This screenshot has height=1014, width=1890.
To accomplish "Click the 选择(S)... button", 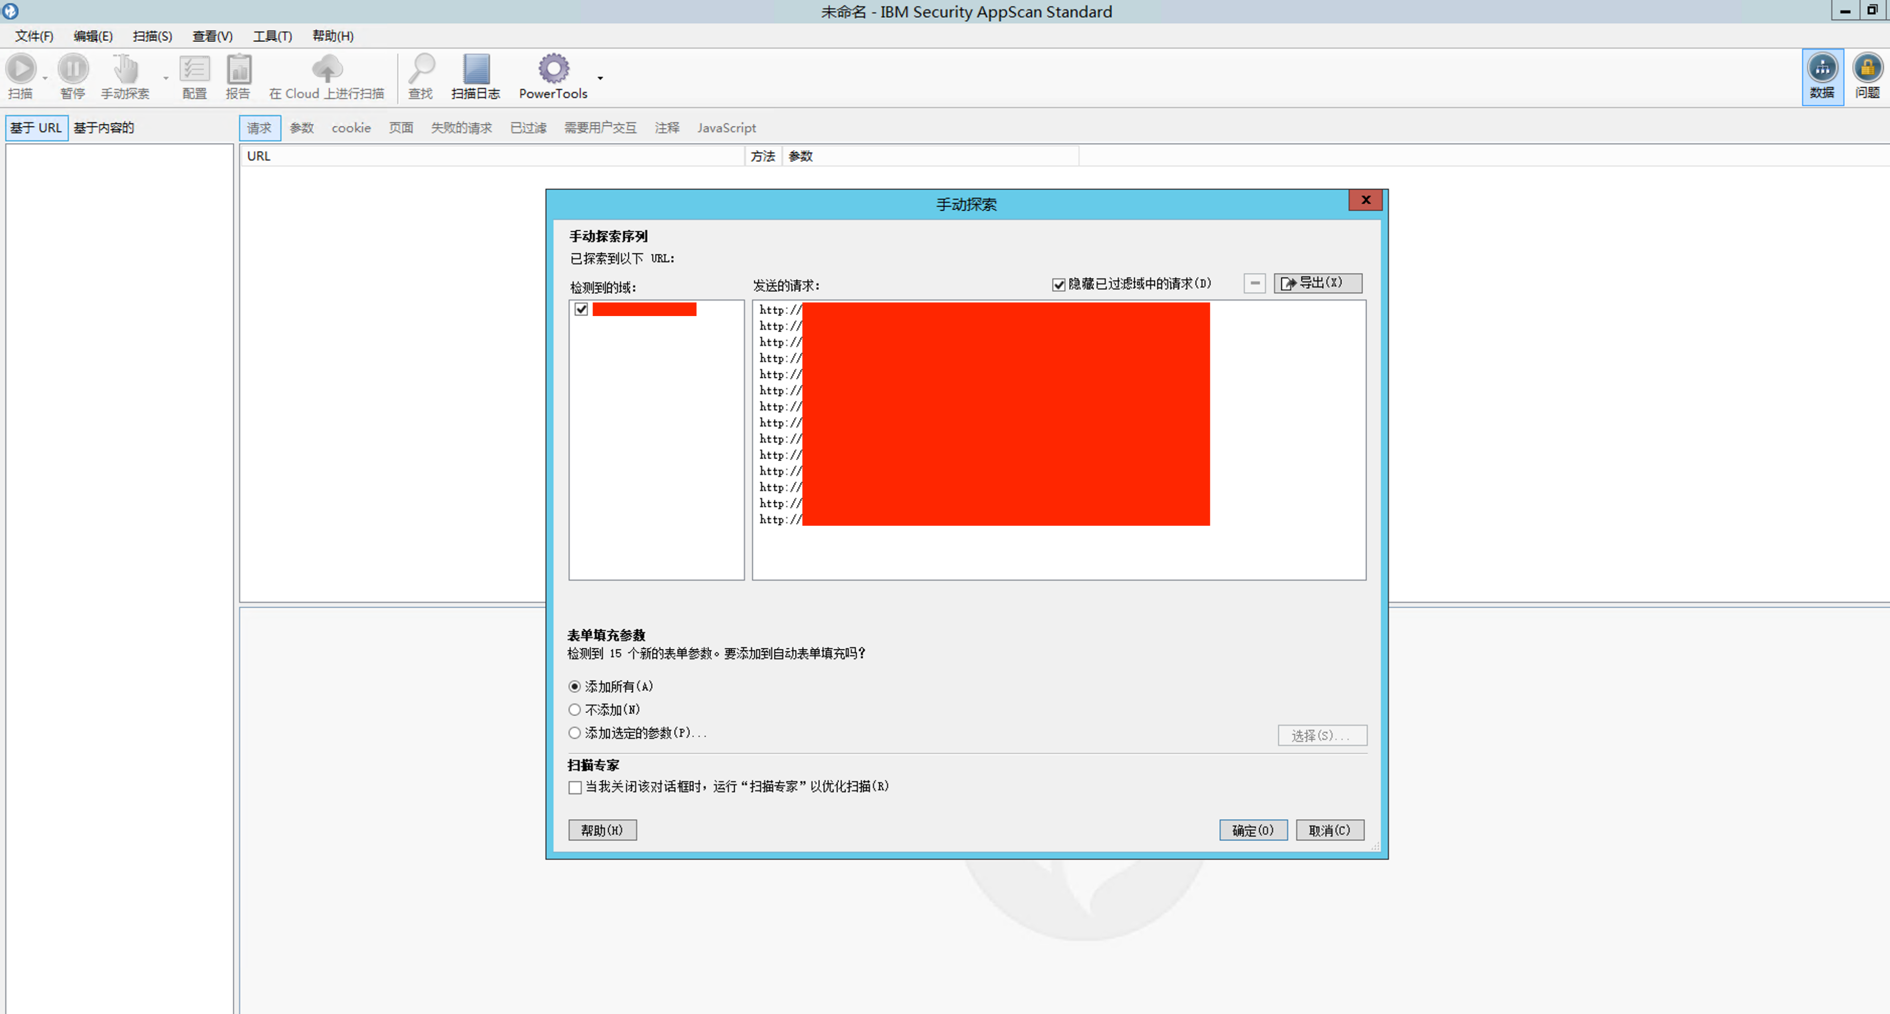I will click(1322, 735).
